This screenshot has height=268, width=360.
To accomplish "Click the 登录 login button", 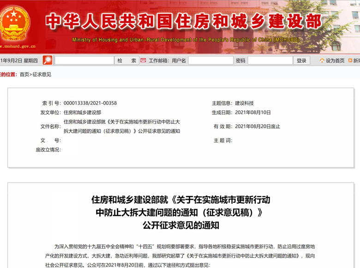I will coord(301,61).
